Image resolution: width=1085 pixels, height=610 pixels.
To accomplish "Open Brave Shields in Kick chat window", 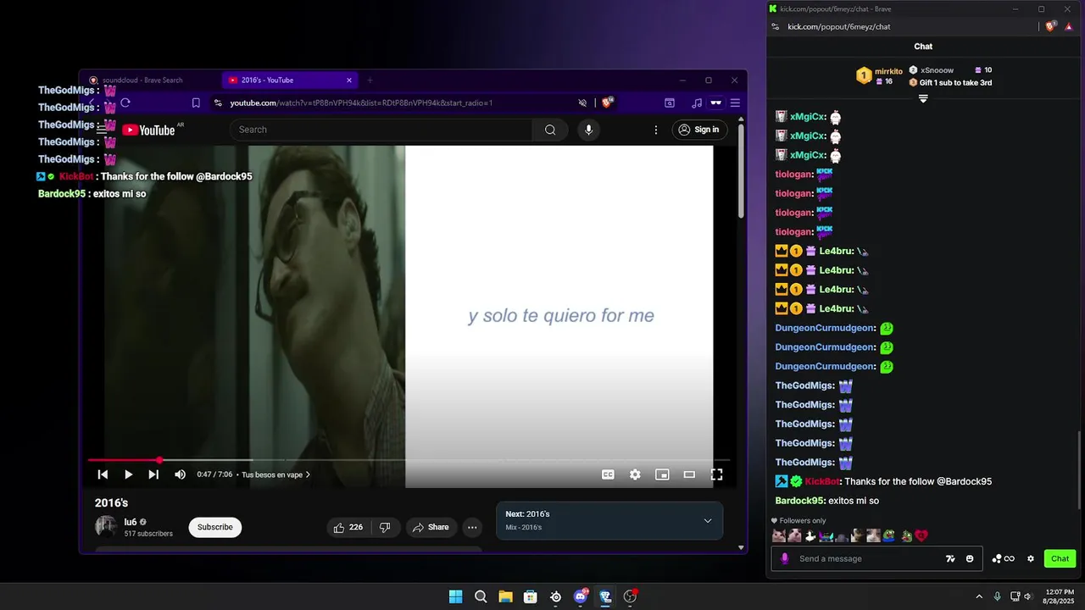I will pyautogui.click(x=1051, y=26).
